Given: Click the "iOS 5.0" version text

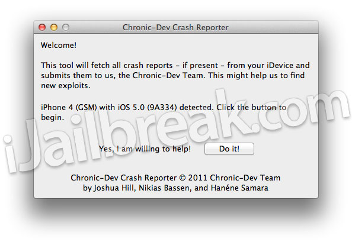Looking at the screenshot, I should click(132, 107).
